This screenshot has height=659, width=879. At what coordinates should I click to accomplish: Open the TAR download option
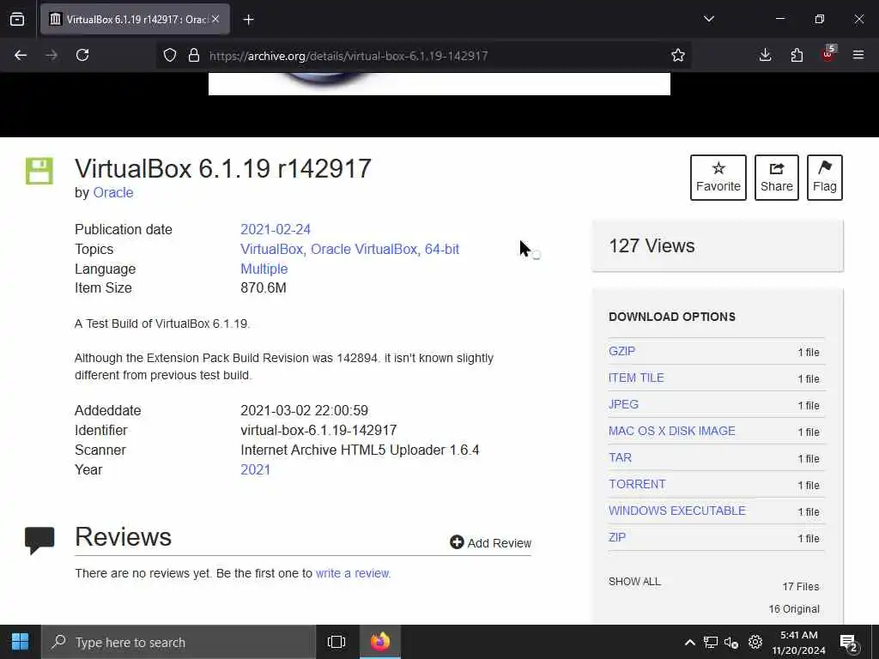tap(620, 458)
